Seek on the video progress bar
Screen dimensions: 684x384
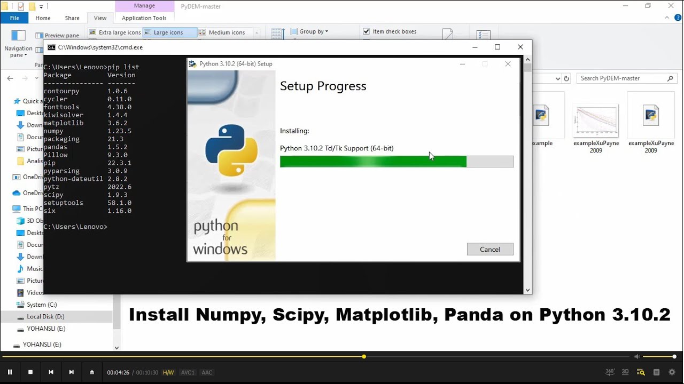point(315,356)
